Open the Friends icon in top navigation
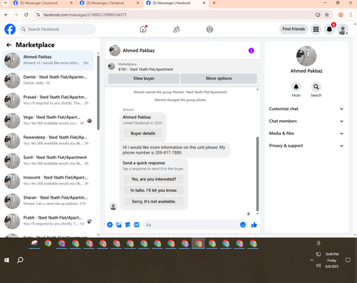357x283 pixels. 176,29
